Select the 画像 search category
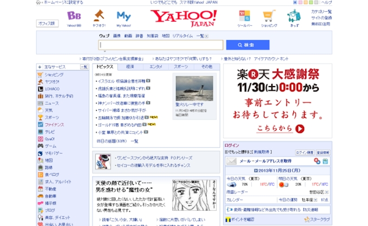 coord(117,36)
